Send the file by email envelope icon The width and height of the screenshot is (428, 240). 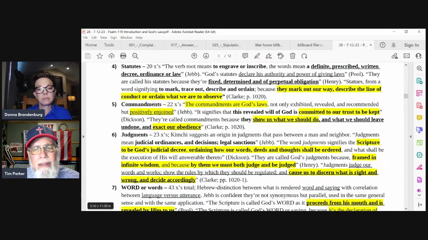(407, 56)
